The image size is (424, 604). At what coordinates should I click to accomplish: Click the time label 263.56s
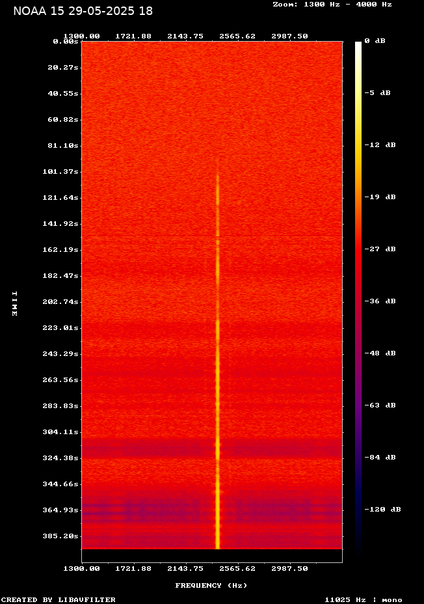(x=60, y=380)
